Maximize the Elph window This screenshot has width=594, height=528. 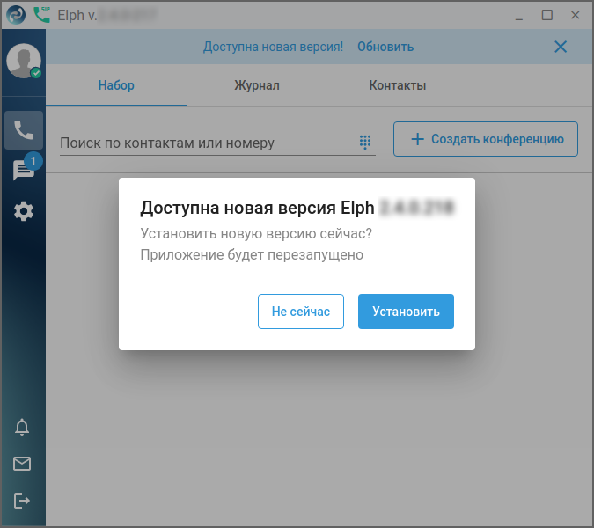coord(547,15)
